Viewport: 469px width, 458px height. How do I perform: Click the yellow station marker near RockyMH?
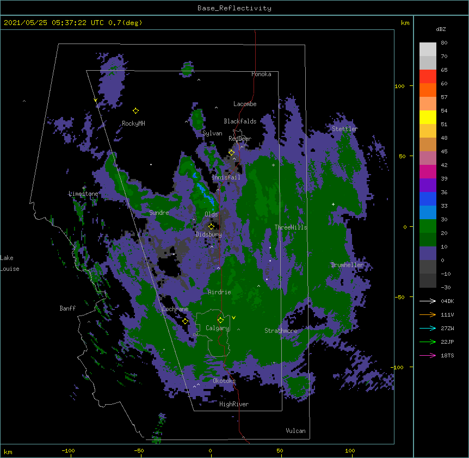[135, 111]
